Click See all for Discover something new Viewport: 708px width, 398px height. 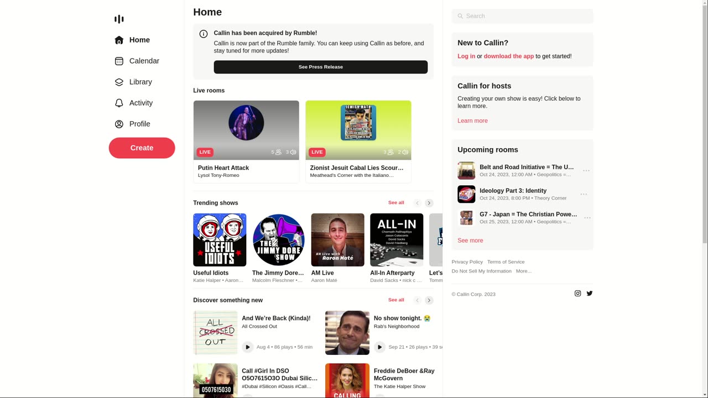point(396,300)
